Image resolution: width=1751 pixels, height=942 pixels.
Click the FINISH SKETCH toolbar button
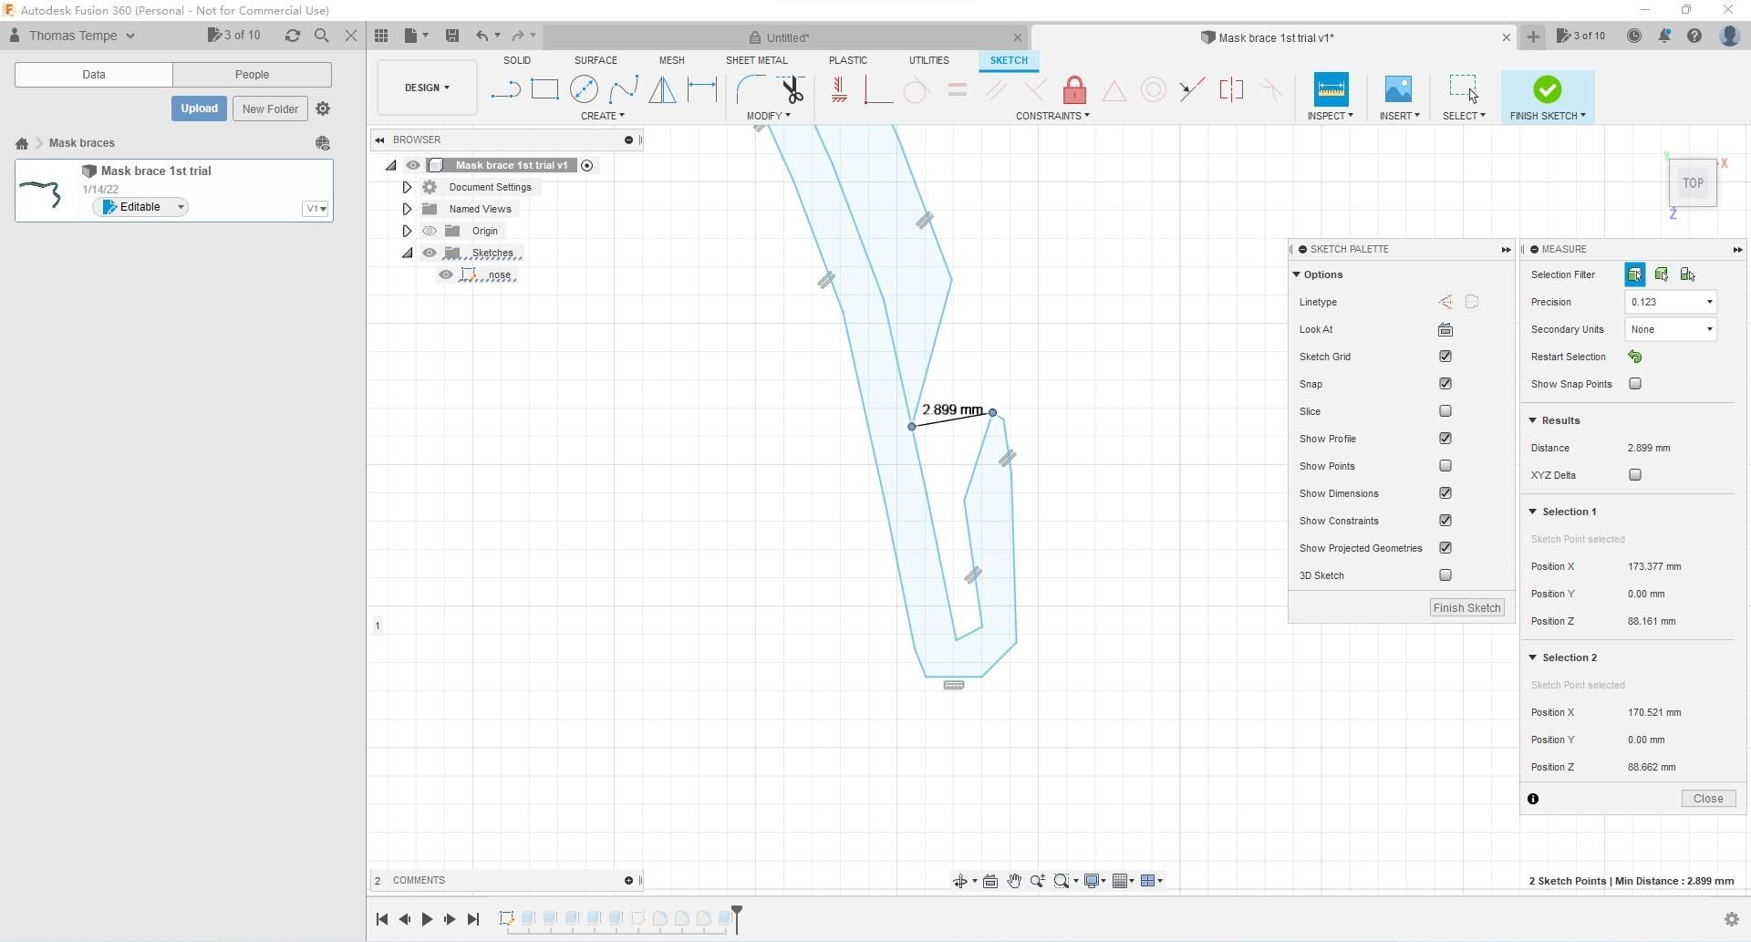click(1547, 97)
